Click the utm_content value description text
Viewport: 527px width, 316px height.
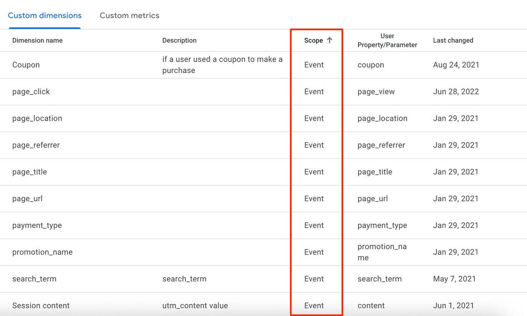(x=195, y=305)
